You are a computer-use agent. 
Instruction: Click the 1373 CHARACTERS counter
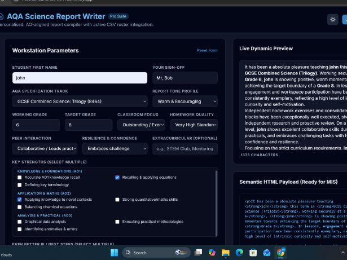[259, 155]
